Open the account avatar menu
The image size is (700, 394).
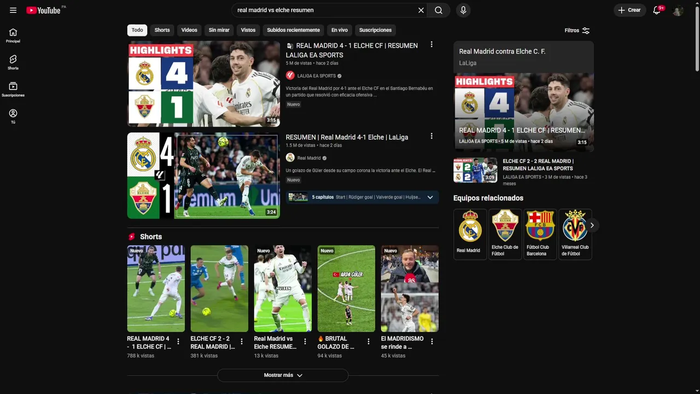click(678, 10)
